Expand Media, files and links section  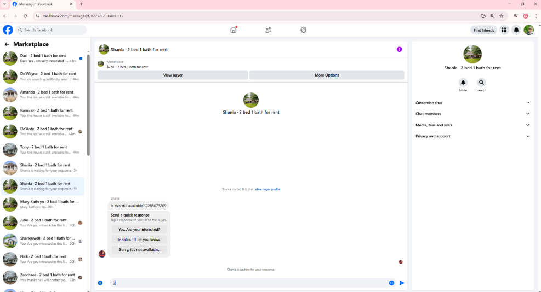click(472, 125)
